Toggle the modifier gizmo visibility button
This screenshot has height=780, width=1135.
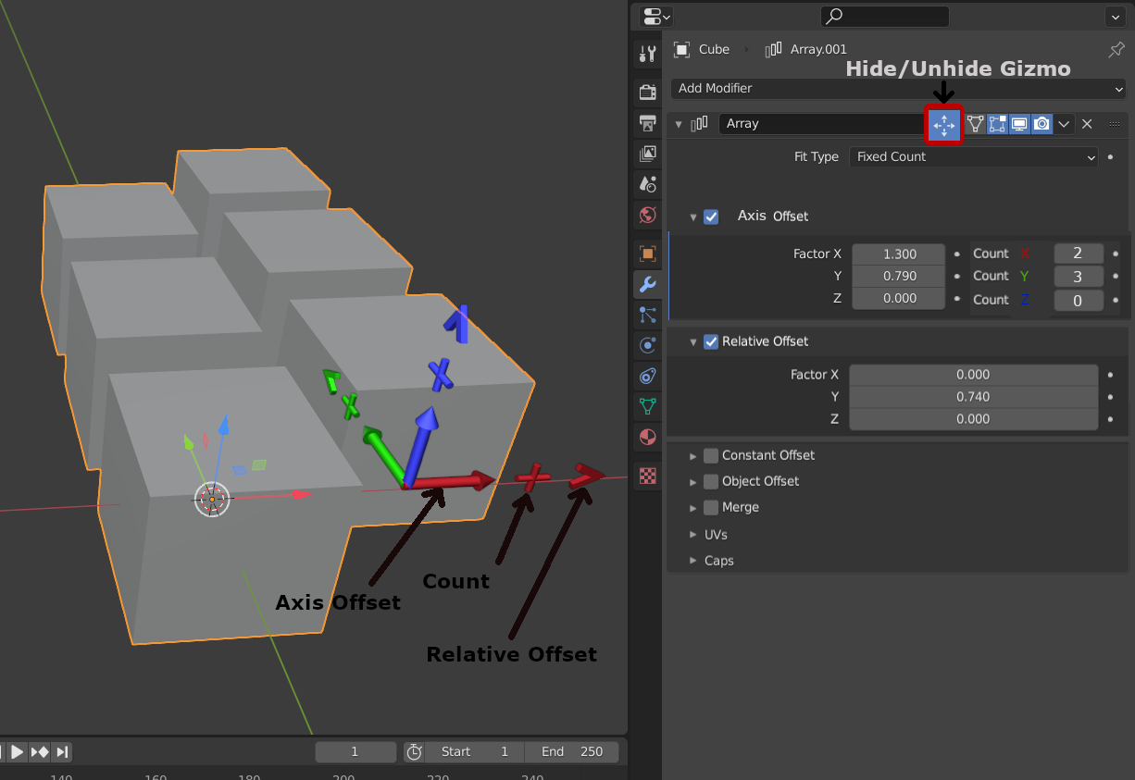click(944, 124)
